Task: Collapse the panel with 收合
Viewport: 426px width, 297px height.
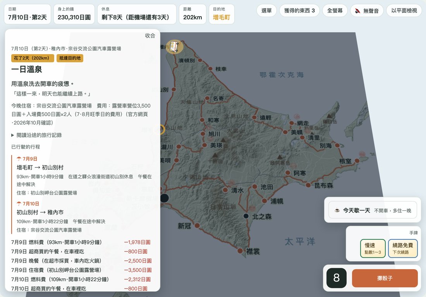Action: pos(150,36)
